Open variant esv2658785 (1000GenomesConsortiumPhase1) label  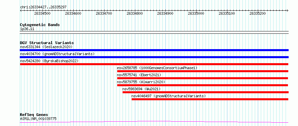(157, 68)
